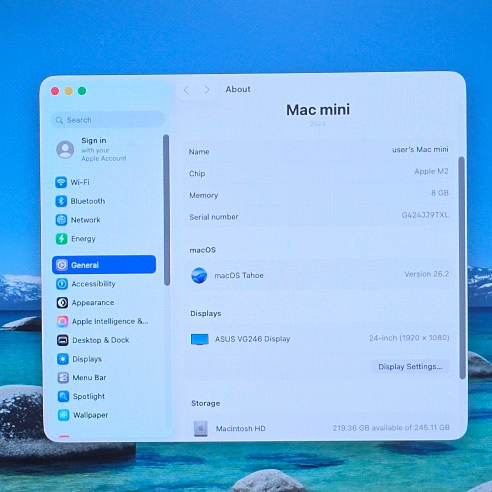Image resolution: width=492 pixels, height=492 pixels.
Task: Click the Bluetooth icon in sidebar
Action: click(x=61, y=201)
